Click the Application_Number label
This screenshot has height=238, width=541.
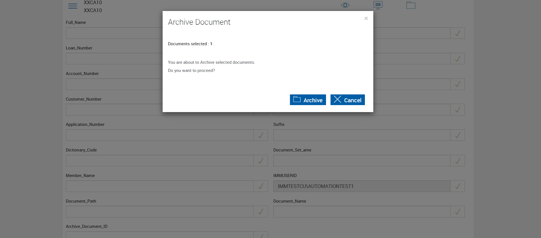[x=85, y=124]
